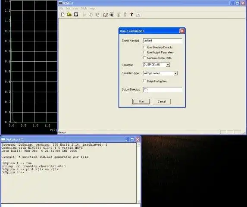Screen dimensions: 247x207
Task: Click the DuSpice console vertical scrollbar
Action: (138, 173)
